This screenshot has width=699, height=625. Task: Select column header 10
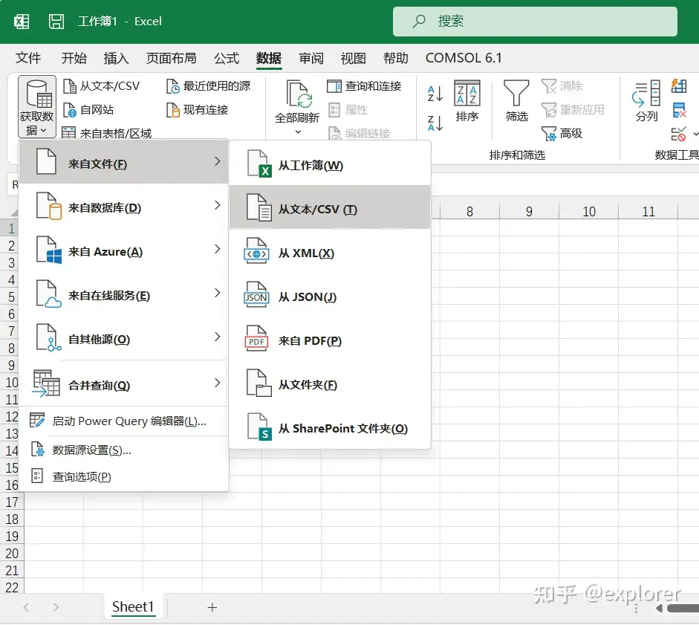(589, 211)
